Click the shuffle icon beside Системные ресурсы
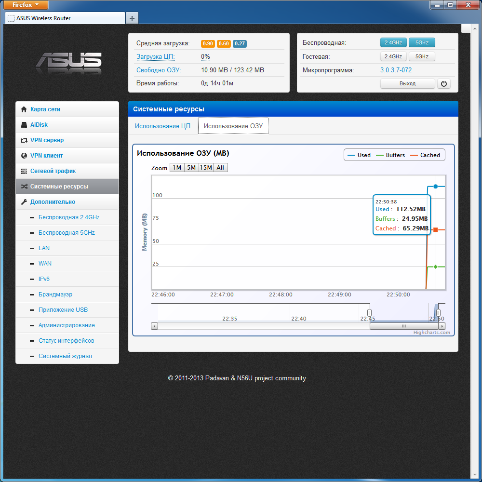The height and width of the screenshot is (482, 482). [24, 186]
